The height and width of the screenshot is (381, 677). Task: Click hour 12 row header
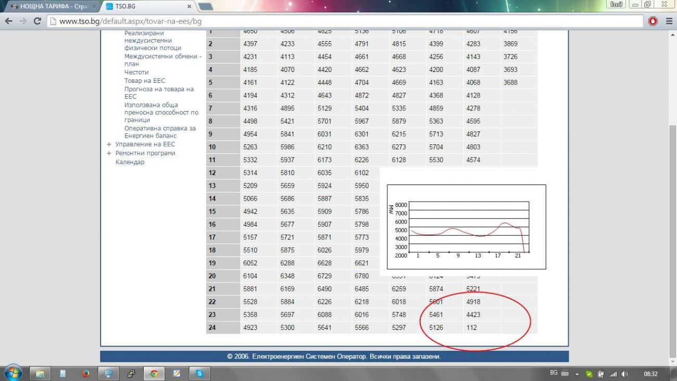pos(223,173)
